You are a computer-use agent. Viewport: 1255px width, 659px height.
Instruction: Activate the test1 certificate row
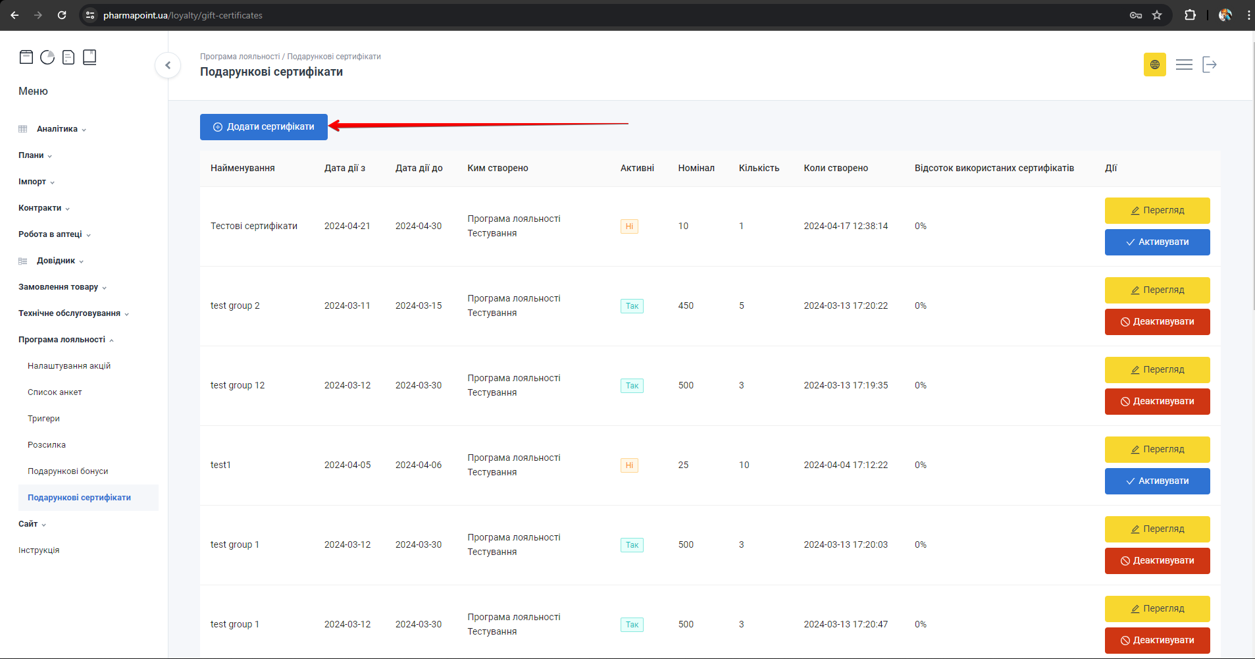(1157, 481)
